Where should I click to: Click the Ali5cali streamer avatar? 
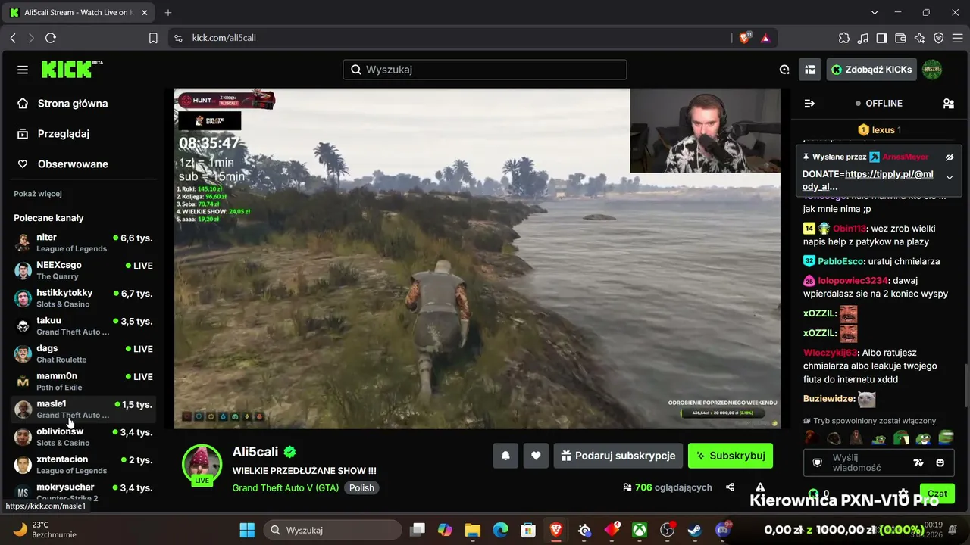click(x=202, y=464)
